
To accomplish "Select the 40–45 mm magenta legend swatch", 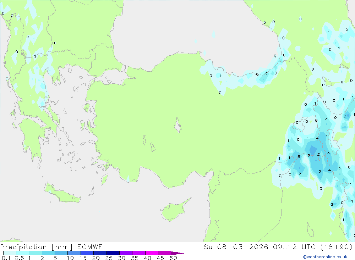I will click(152, 253).
